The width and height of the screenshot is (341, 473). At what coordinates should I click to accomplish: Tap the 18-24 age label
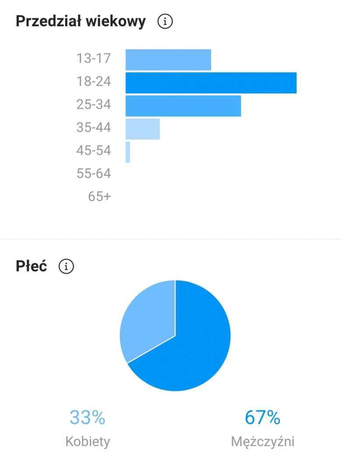click(94, 81)
